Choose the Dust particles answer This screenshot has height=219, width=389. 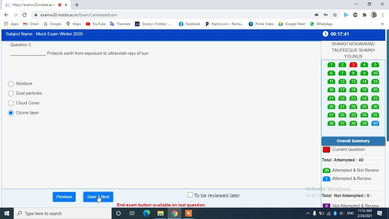click(11, 93)
